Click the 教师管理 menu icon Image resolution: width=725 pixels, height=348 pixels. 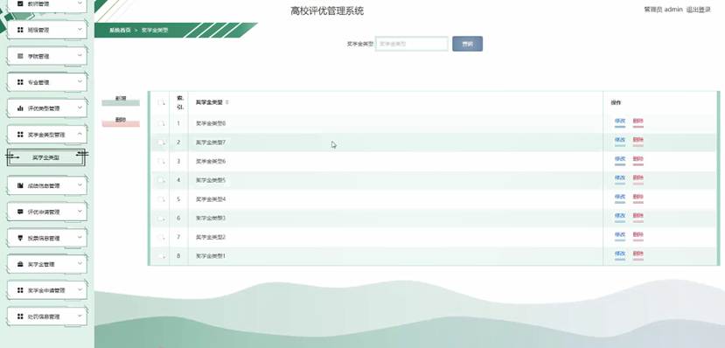[x=20, y=3]
